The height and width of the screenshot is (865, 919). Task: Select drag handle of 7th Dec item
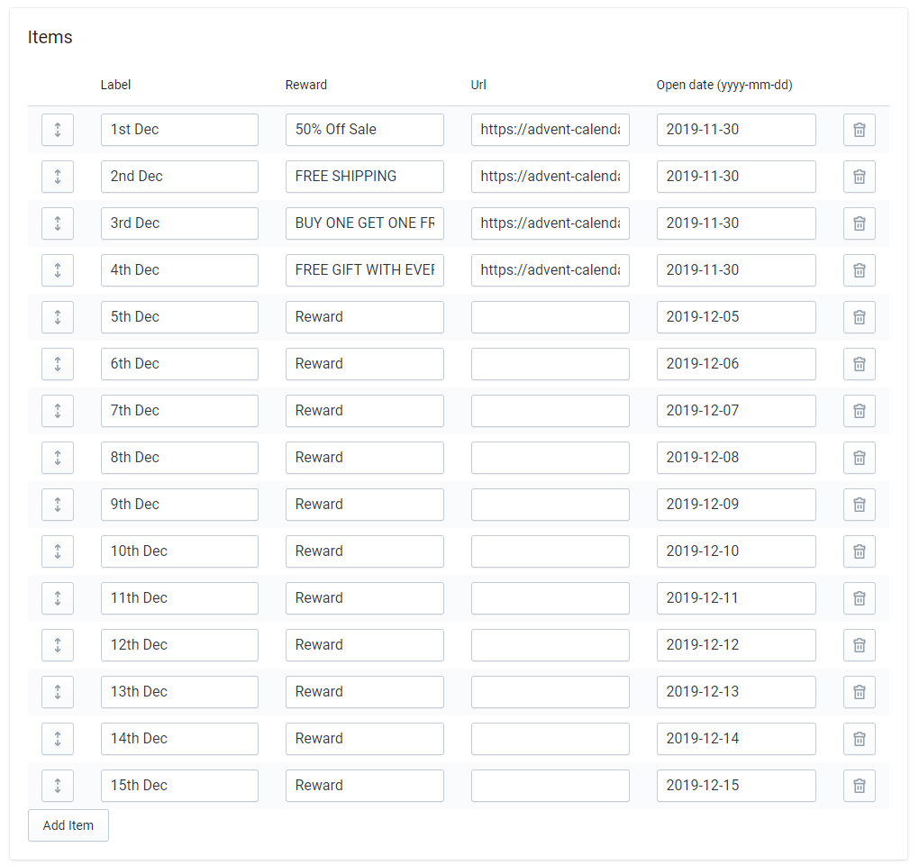pos(58,411)
